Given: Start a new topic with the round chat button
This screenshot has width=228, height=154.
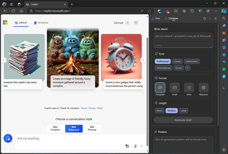Looking at the screenshot, I should (x=8, y=138).
